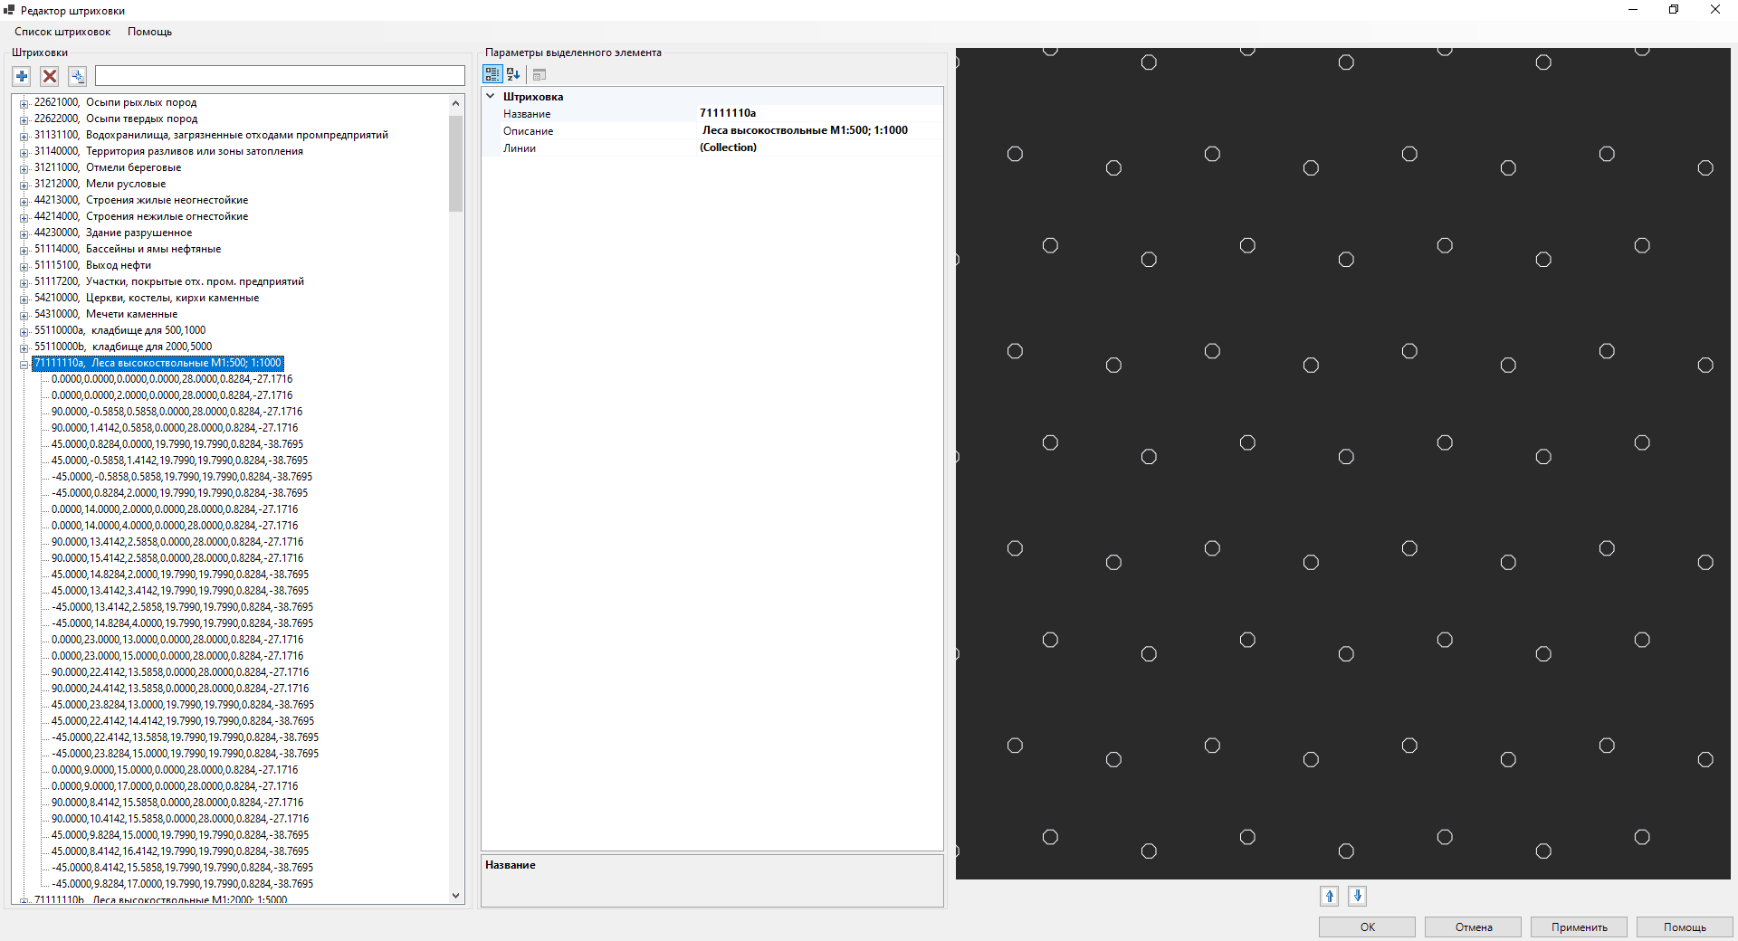The height and width of the screenshot is (941, 1738).
Task: Open the property pages icon
Action: pos(540,74)
